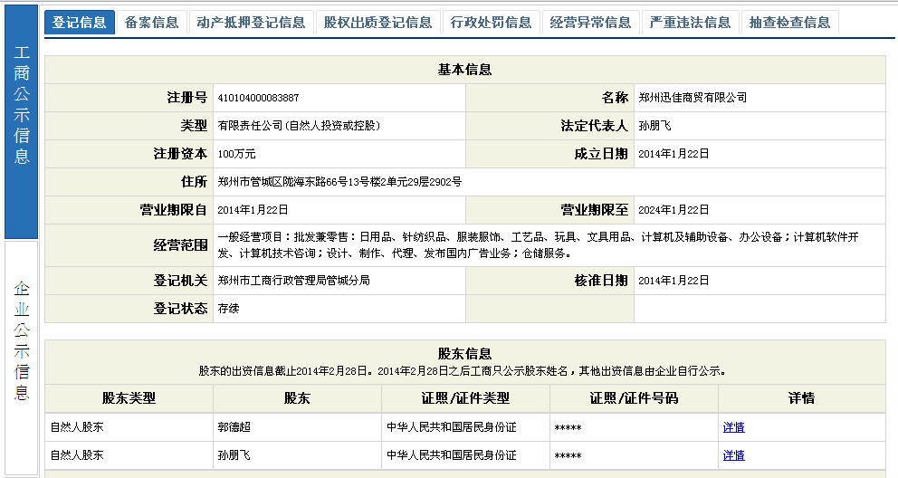898x478 pixels.
Task: Click the 成立日期 value 2014年1月22日
Action: [673, 154]
